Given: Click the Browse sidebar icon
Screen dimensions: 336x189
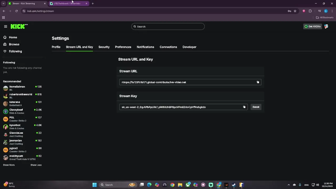Looking at the screenshot, I should 5,44.
